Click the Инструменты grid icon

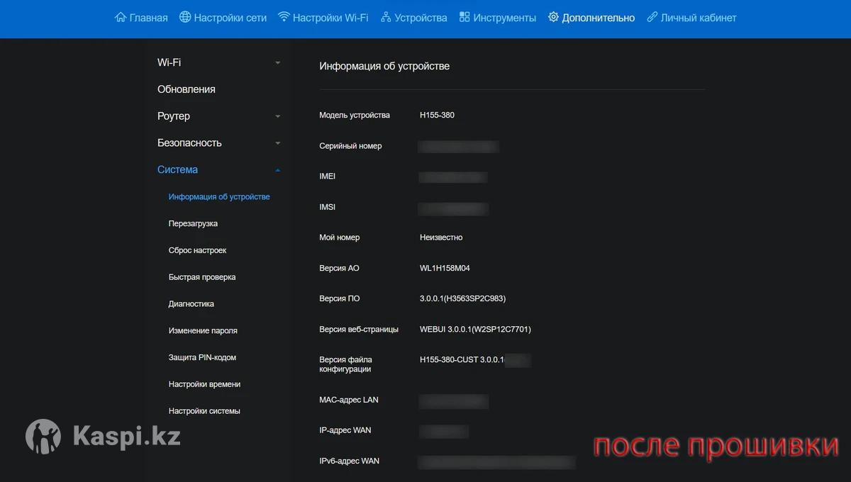pyautogui.click(x=465, y=18)
